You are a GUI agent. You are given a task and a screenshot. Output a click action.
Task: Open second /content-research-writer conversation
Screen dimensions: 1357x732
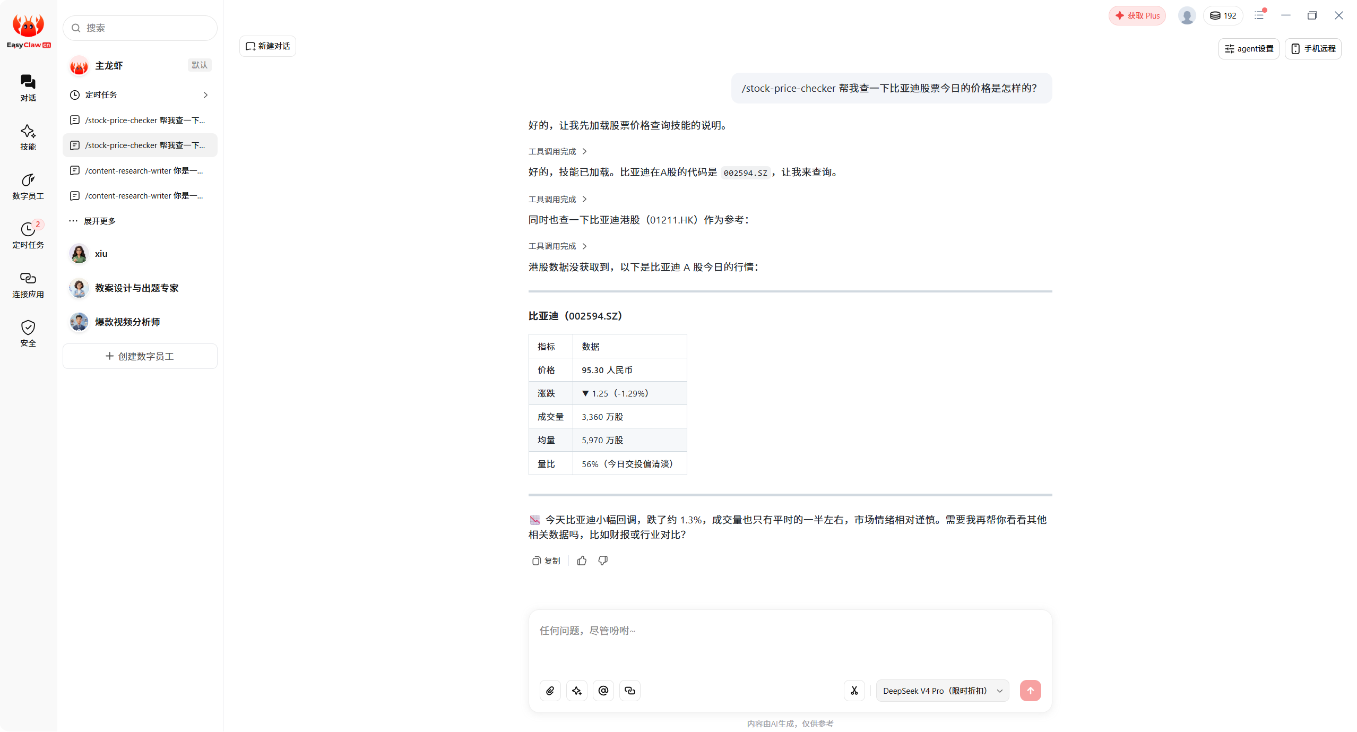tap(140, 196)
